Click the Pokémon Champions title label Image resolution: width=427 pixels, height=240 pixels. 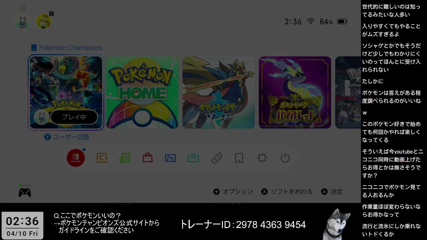[x=71, y=48]
